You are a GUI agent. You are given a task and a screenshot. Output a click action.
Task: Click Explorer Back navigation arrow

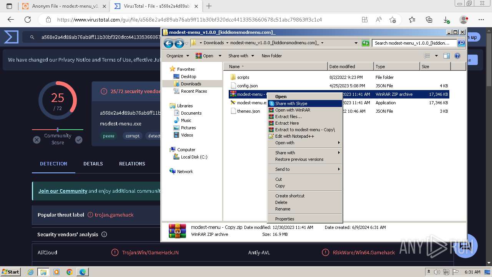click(168, 43)
